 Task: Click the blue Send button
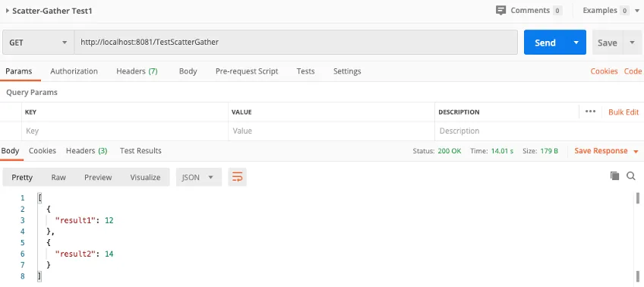click(545, 43)
